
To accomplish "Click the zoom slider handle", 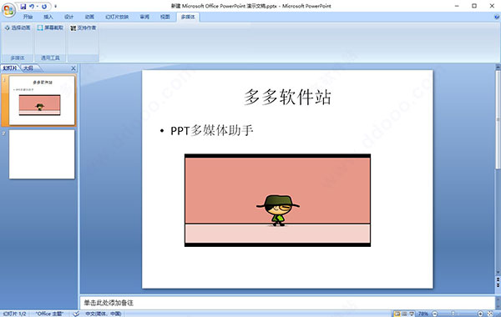I will 453,314.
